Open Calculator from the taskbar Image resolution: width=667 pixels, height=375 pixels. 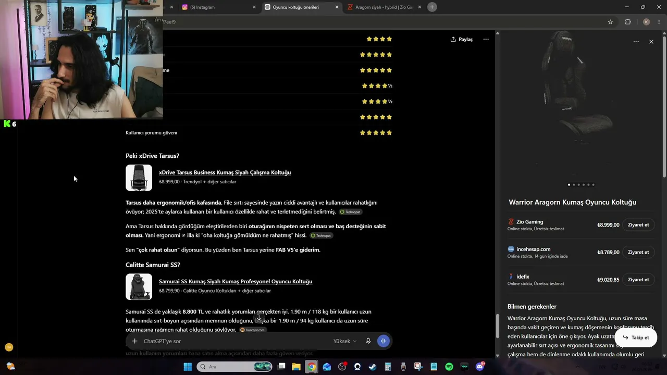coord(388,367)
